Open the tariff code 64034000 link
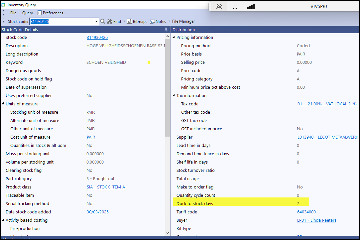Screen dimensions: 360x240 click(x=306, y=212)
